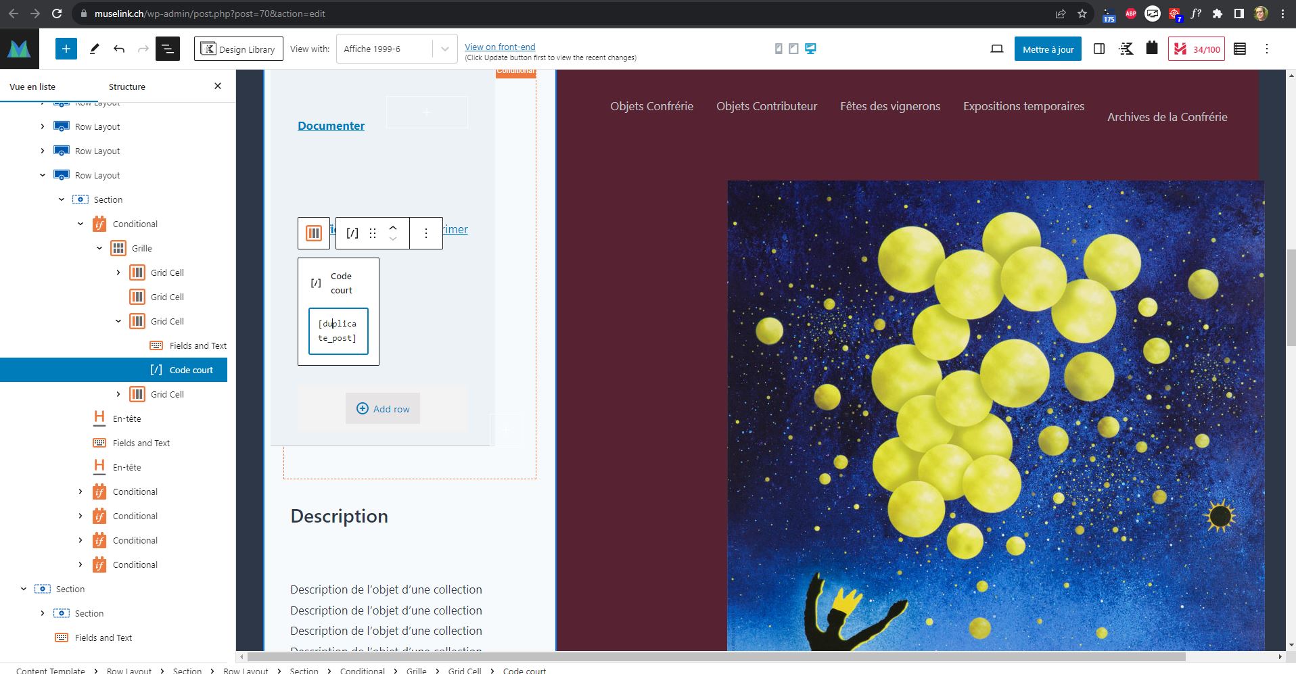The image size is (1296, 674).
Task: Click the Mettre à jour button
Action: (1048, 49)
